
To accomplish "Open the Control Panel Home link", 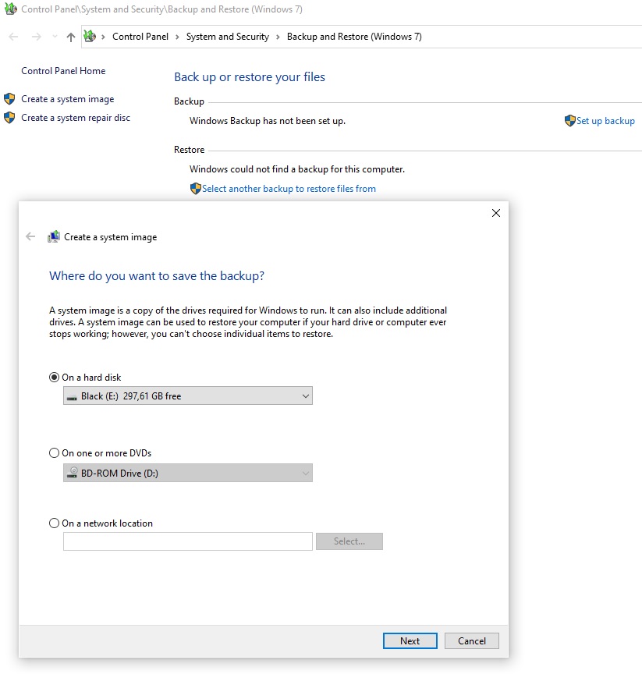I will click(63, 71).
